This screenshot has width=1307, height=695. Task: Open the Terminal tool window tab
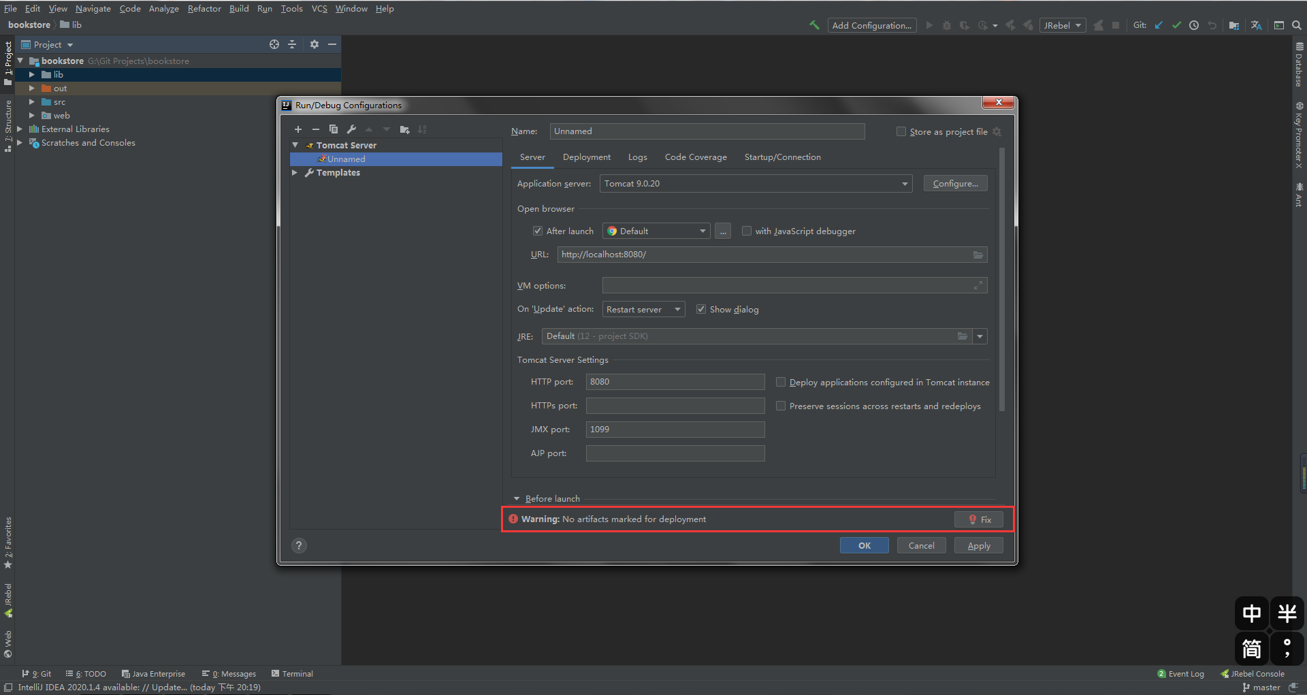pyautogui.click(x=293, y=674)
